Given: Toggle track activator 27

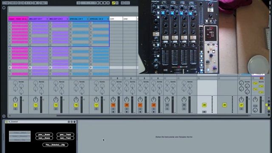Looking at the screenshot, I should [241, 105].
